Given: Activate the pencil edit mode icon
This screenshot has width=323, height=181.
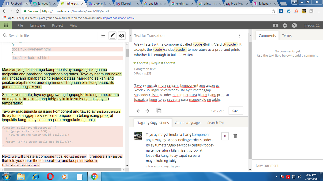Looking at the screenshot, I should tap(112, 35).
